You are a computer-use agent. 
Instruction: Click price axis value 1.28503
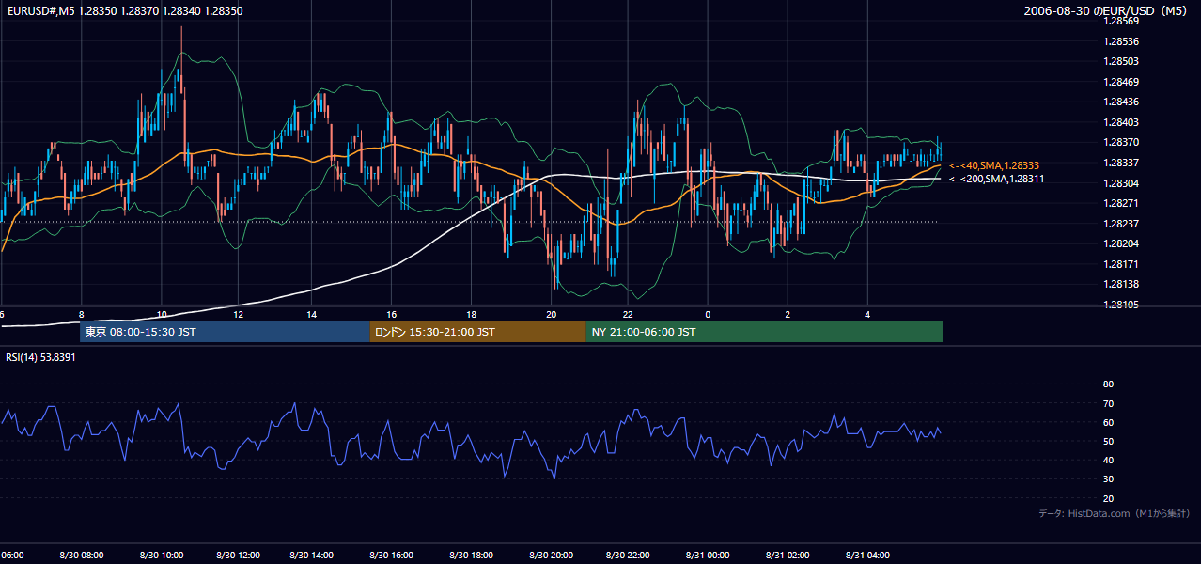[1121, 61]
